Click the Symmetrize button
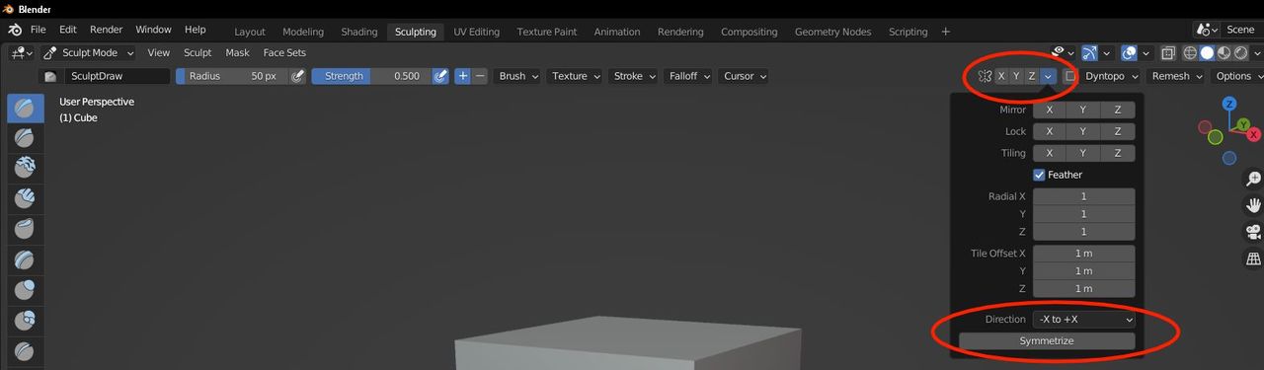The width and height of the screenshot is (1264, 370). pos(1047,341)
